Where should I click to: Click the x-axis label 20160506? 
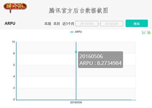pyautogui.click(x=76, y=102)
